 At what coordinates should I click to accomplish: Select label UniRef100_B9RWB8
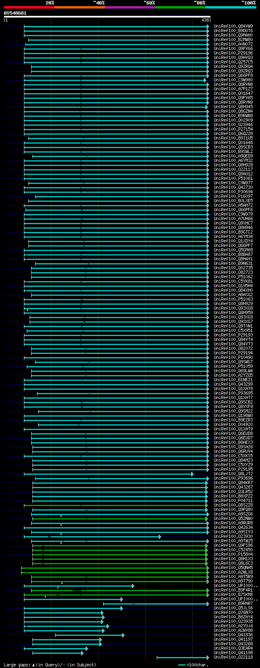(x=233, y=116)
